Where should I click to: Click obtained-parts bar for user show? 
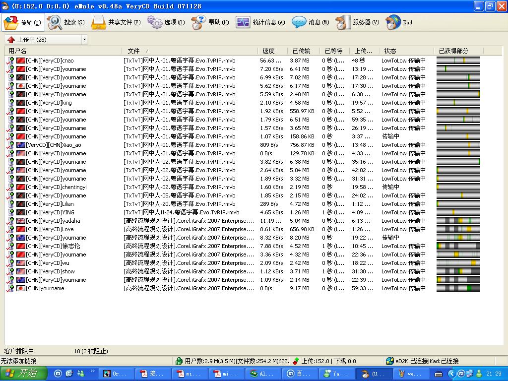click(x=458, y=271)
